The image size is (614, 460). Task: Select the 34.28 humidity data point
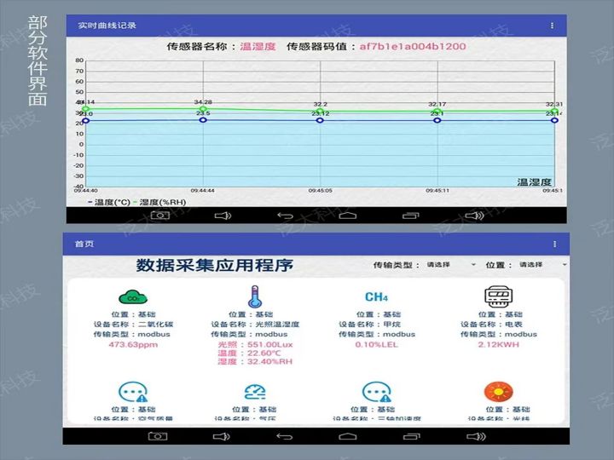tap(203, 109)
